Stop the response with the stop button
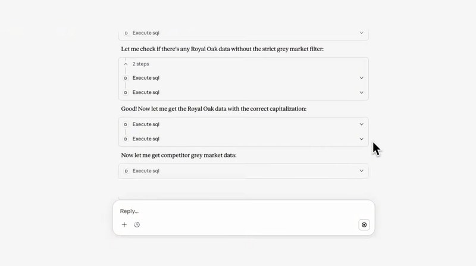476x266 pixels. tap(364, 225)
